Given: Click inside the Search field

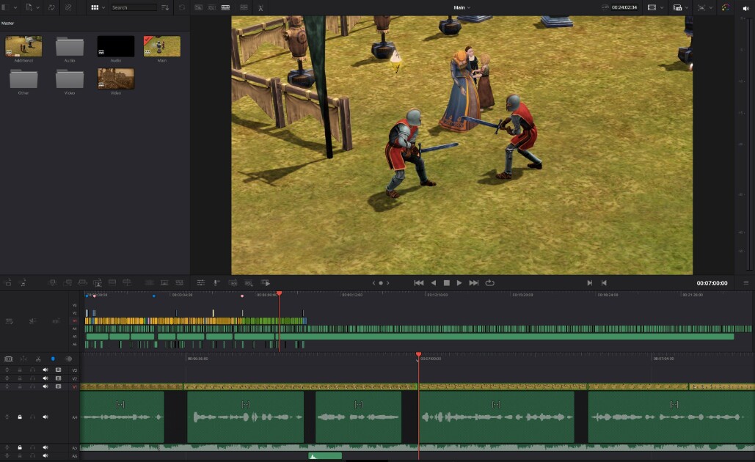Looking at the screenshot, I should point(134,7).
